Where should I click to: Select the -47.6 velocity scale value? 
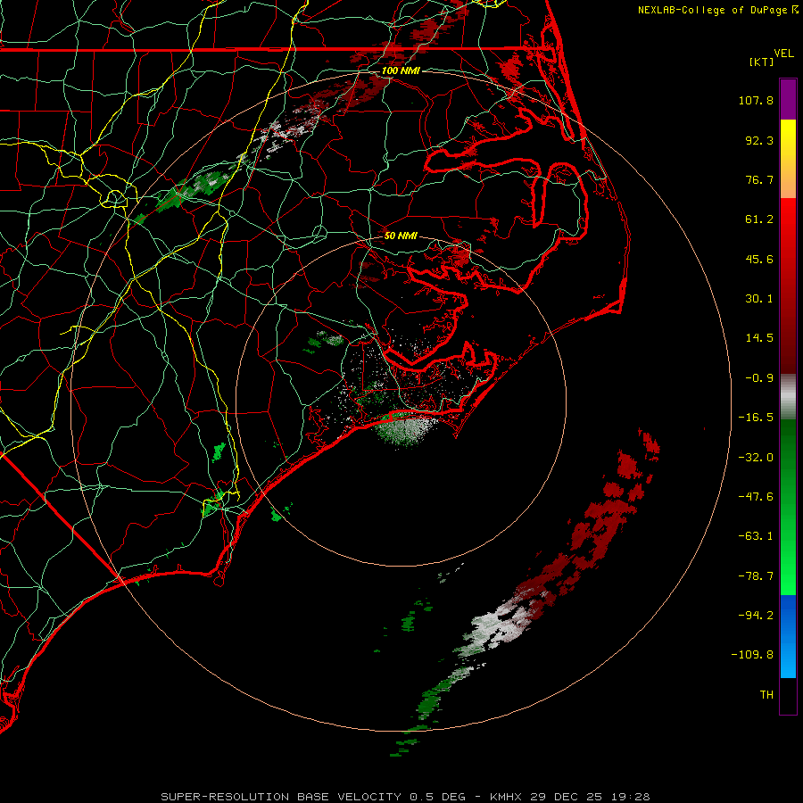coord(756,497)
